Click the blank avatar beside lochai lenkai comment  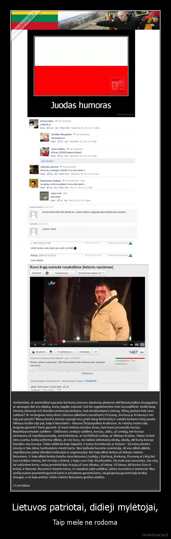(x=34, y=215)
